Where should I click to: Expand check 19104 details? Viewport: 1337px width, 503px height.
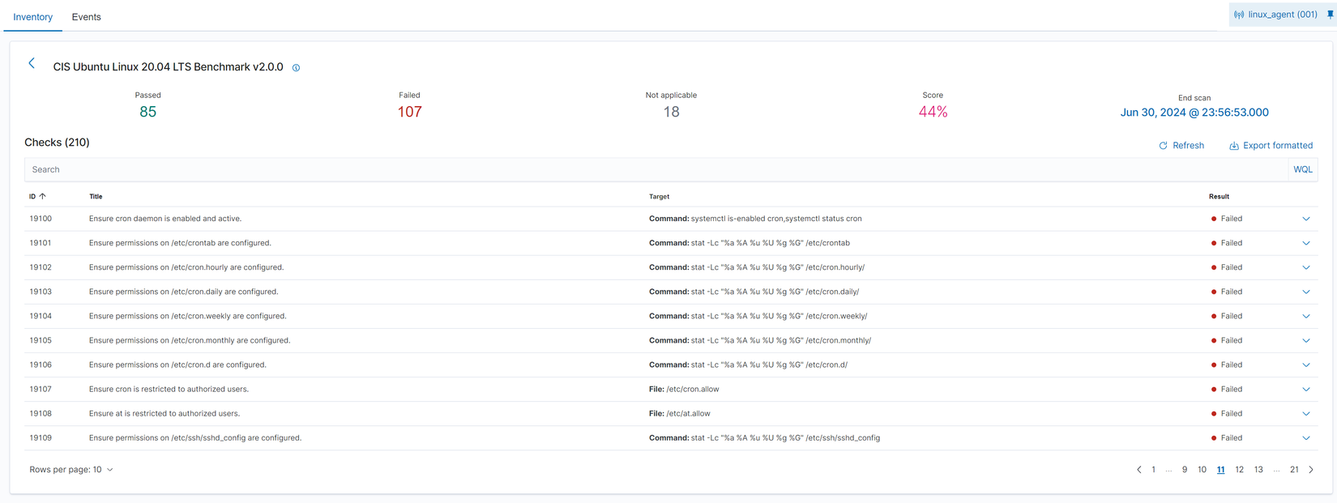pos(1306,316)
